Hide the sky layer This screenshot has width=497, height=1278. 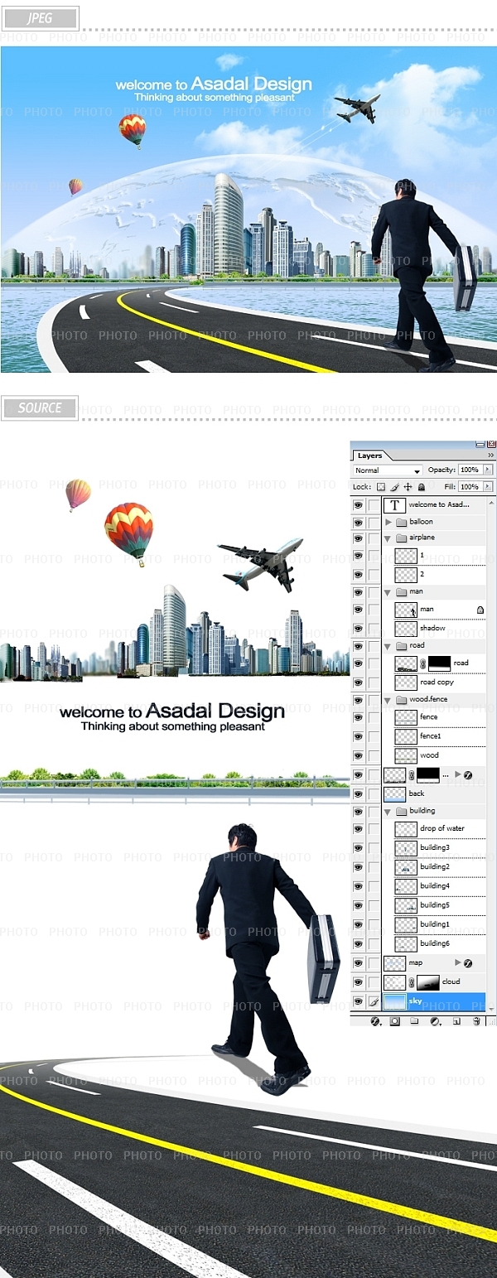pyautogui.click(x=358, y=1001)
